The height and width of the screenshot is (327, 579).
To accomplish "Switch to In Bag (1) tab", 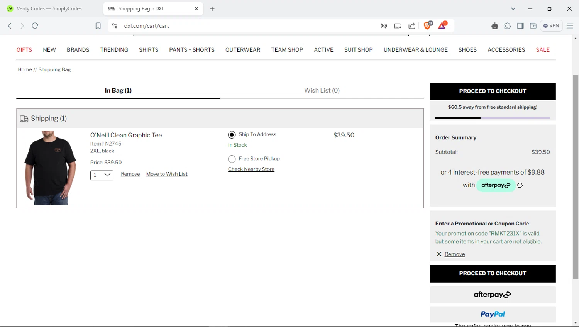I will [118, 90].
